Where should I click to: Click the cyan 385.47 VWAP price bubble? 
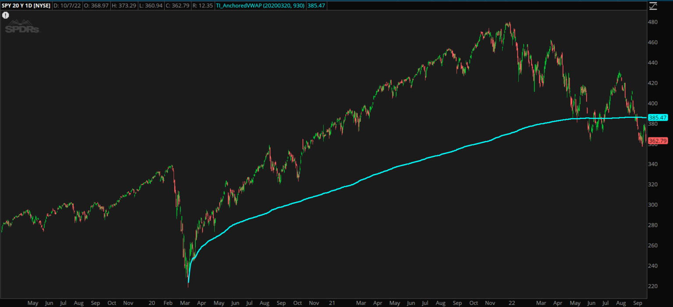[x=657, y=118]
